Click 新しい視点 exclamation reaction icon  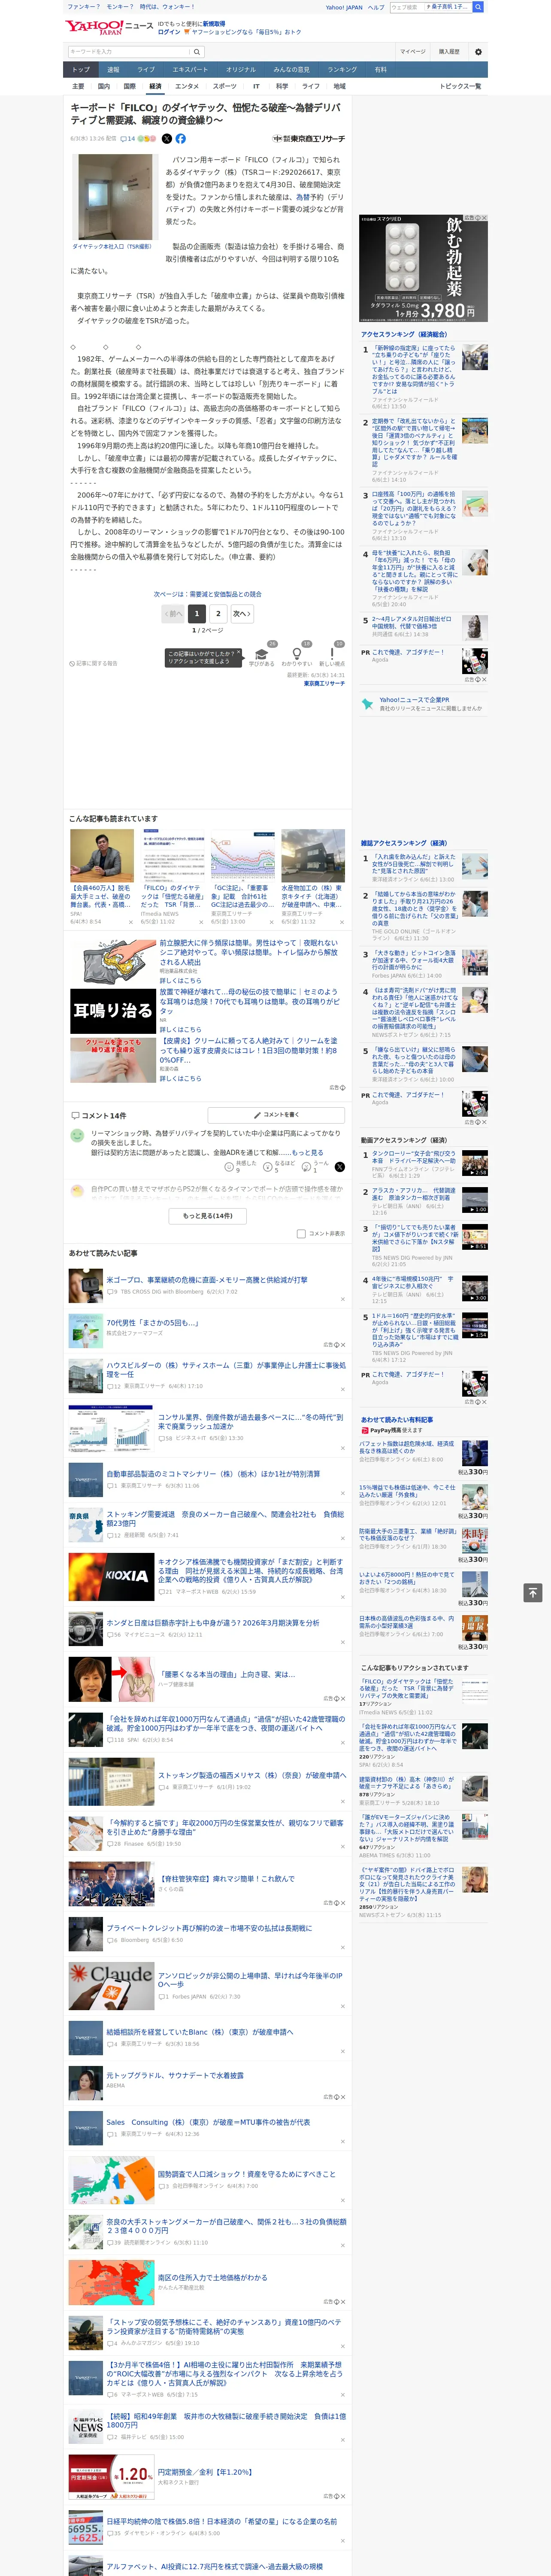tap(332, 654)
